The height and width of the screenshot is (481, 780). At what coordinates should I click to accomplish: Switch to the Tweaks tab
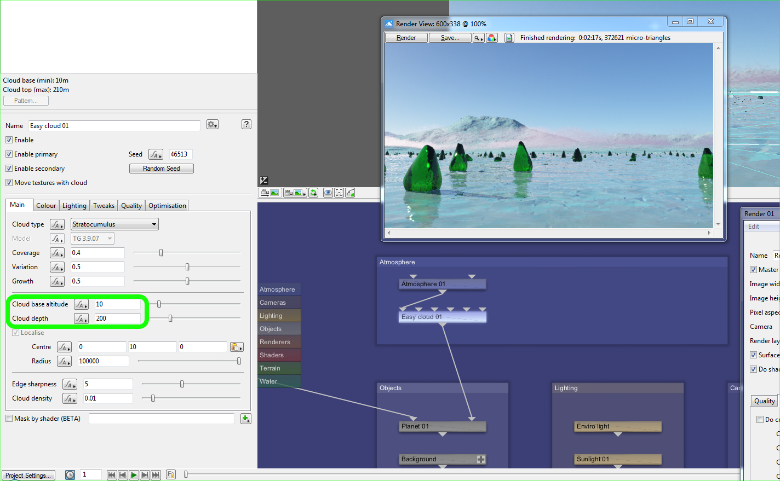pyautogui.click(x=104, y=206)
